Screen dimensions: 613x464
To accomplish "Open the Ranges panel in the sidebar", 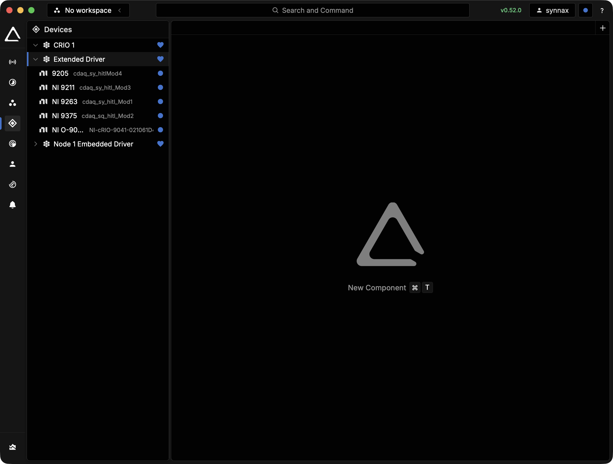I will [13, 82].
